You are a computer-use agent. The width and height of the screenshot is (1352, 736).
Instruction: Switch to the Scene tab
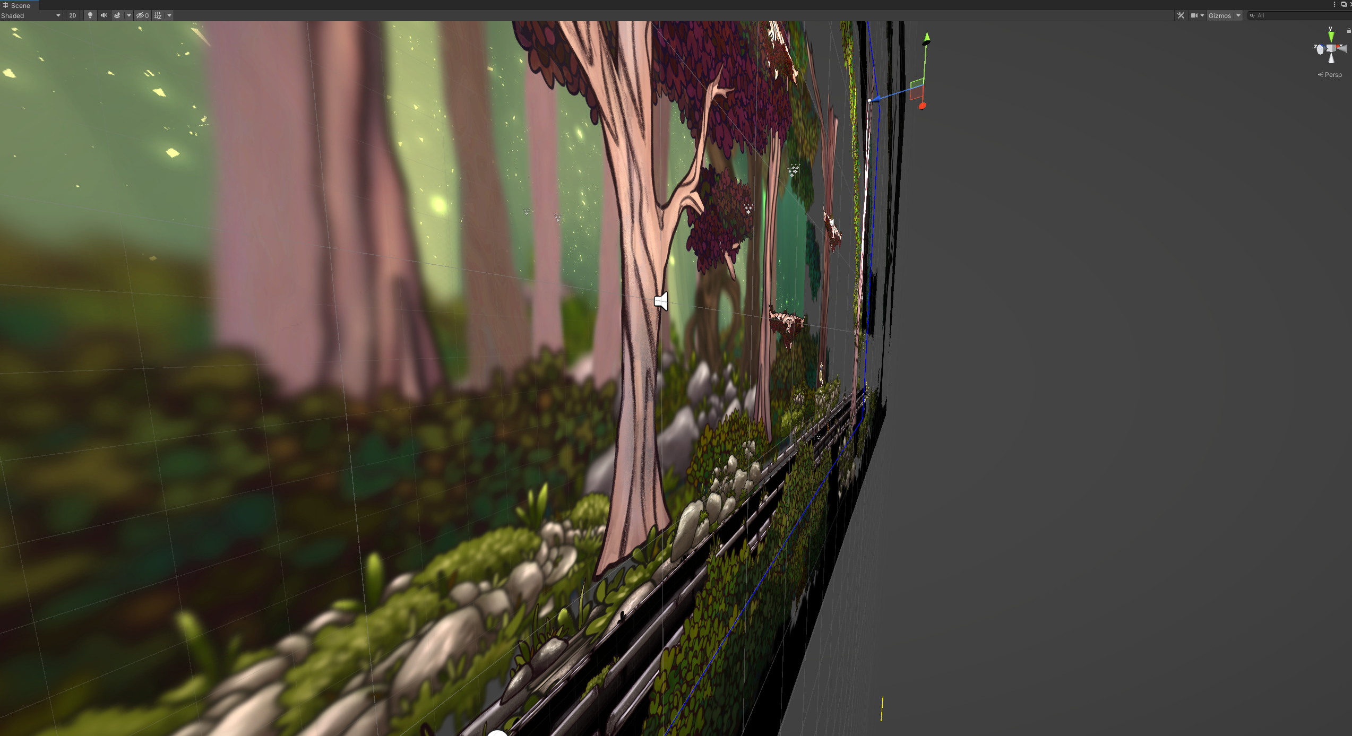coord(17,5)
